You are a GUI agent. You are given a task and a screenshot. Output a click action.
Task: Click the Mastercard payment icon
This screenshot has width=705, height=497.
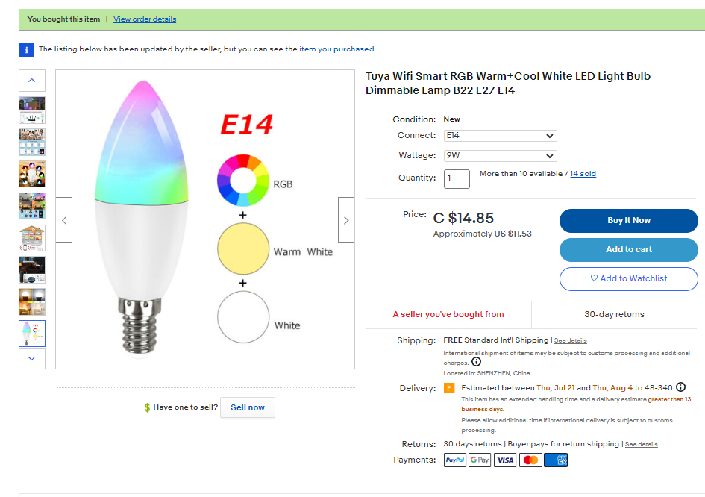[x=530, y=460]
